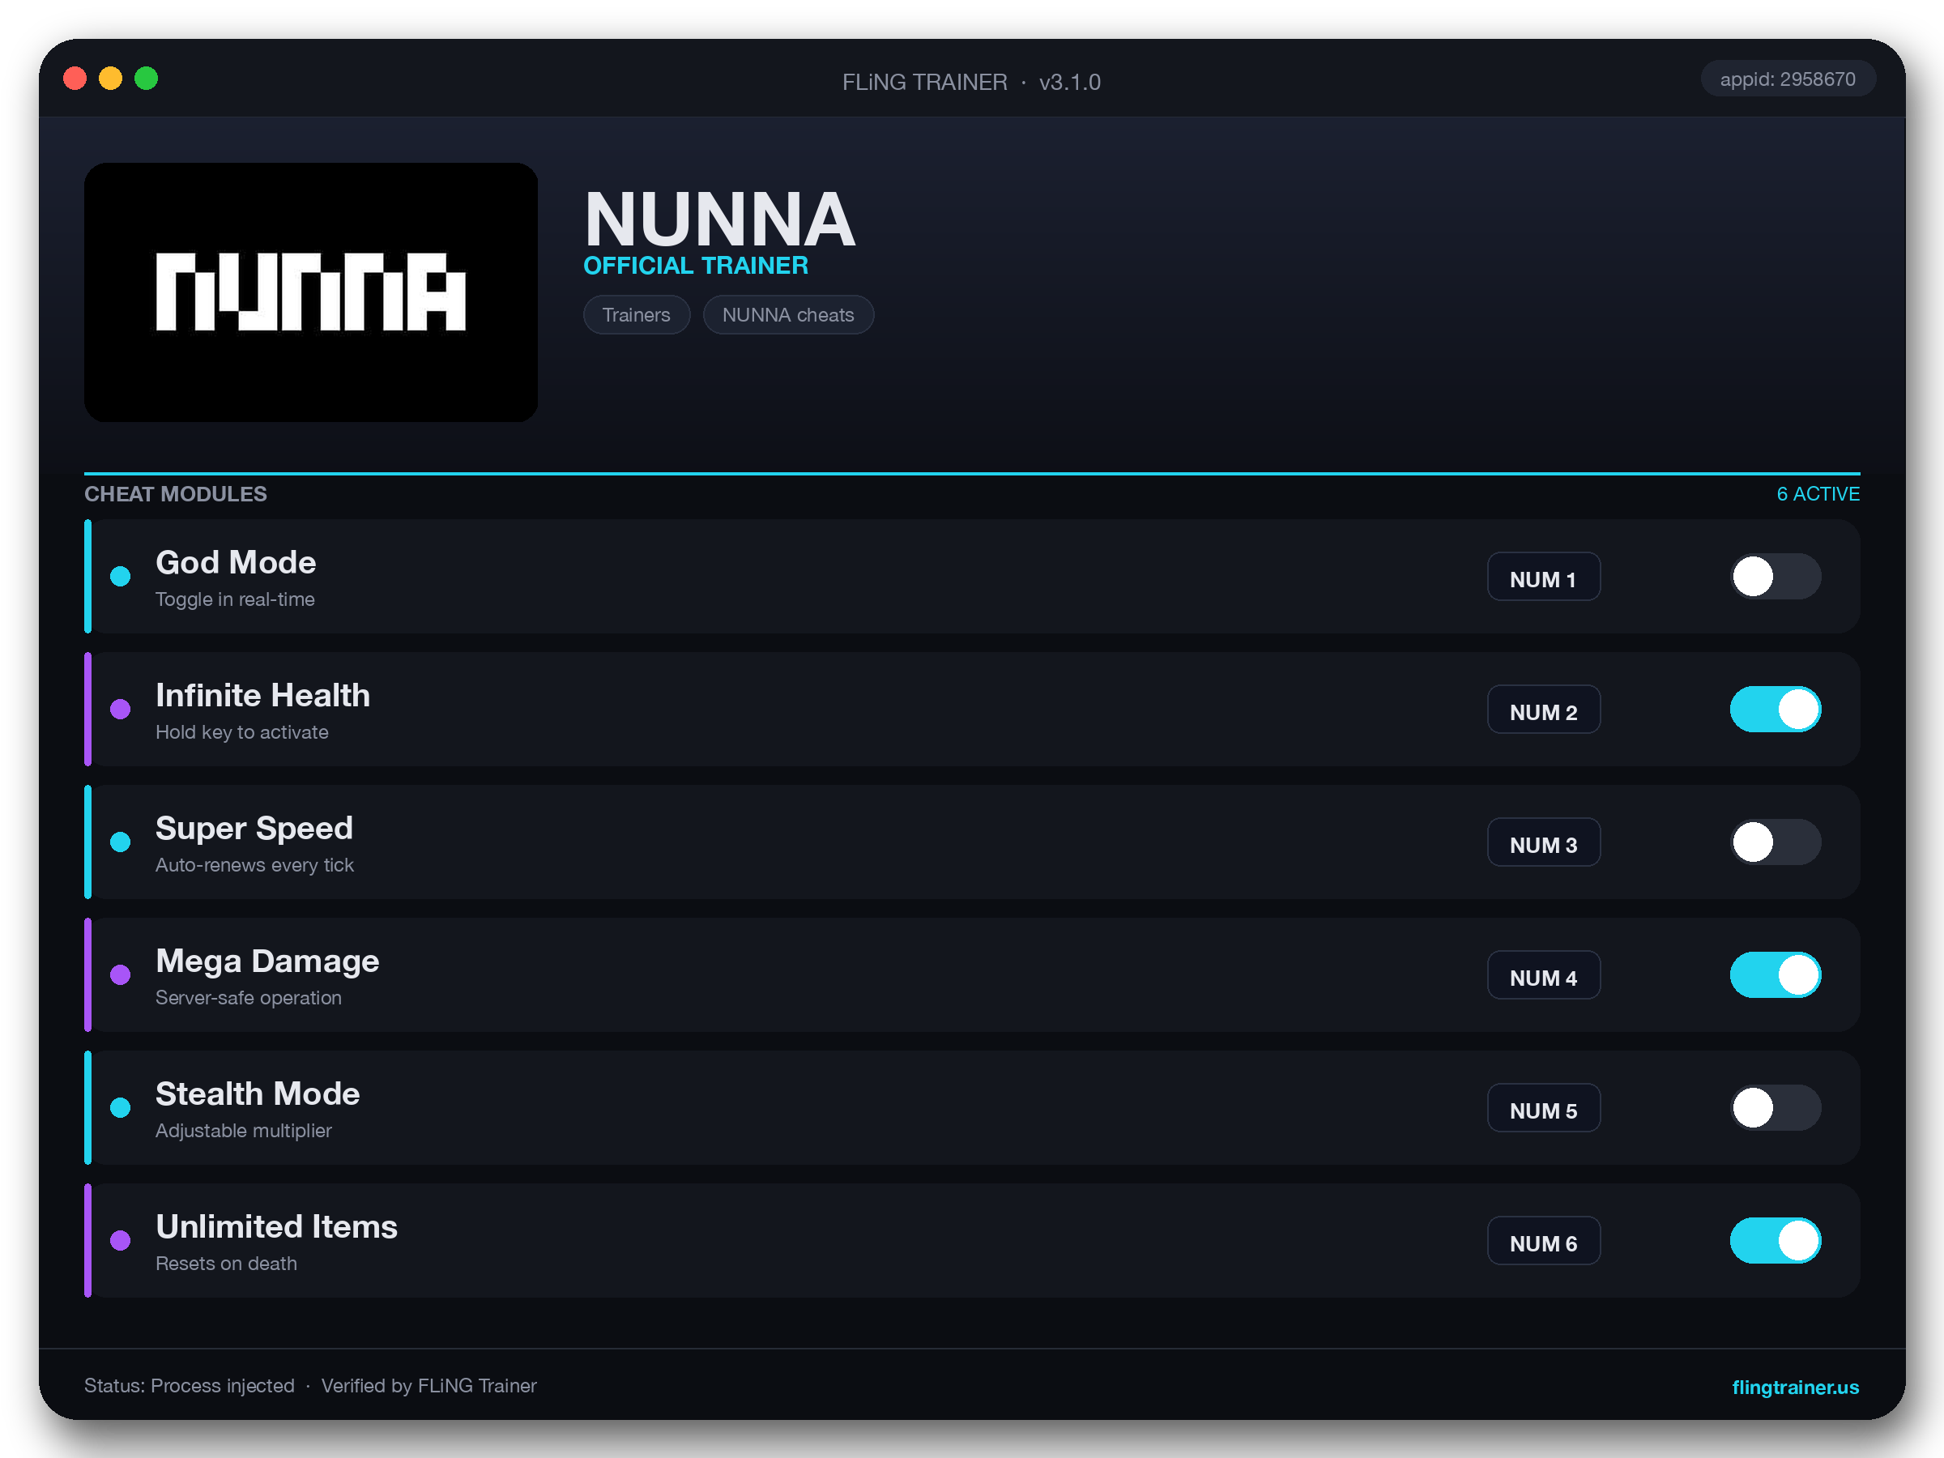Screen dimensions: 1944x1458
Task: Click the 'CHEAT MODULES' section header
Action: click(176, 494)
